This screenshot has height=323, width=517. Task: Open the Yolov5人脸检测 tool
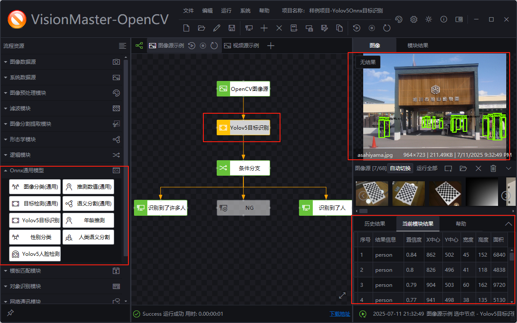coord(35,254)
